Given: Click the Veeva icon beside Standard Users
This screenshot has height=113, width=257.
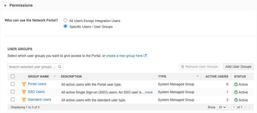Looking at the screenshot, I should click(24, 100).
